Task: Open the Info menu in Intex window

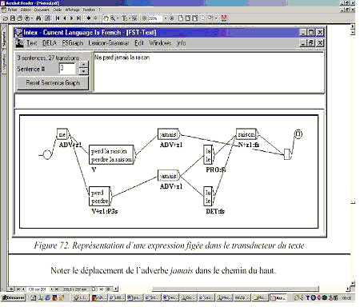Action: click(181, 43)
